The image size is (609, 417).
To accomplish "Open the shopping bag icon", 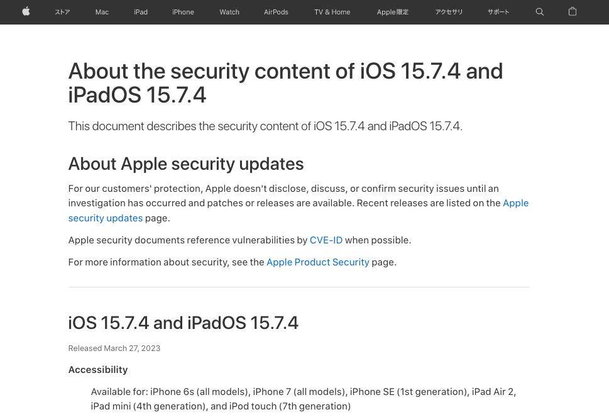I will [x=572, y=12].
